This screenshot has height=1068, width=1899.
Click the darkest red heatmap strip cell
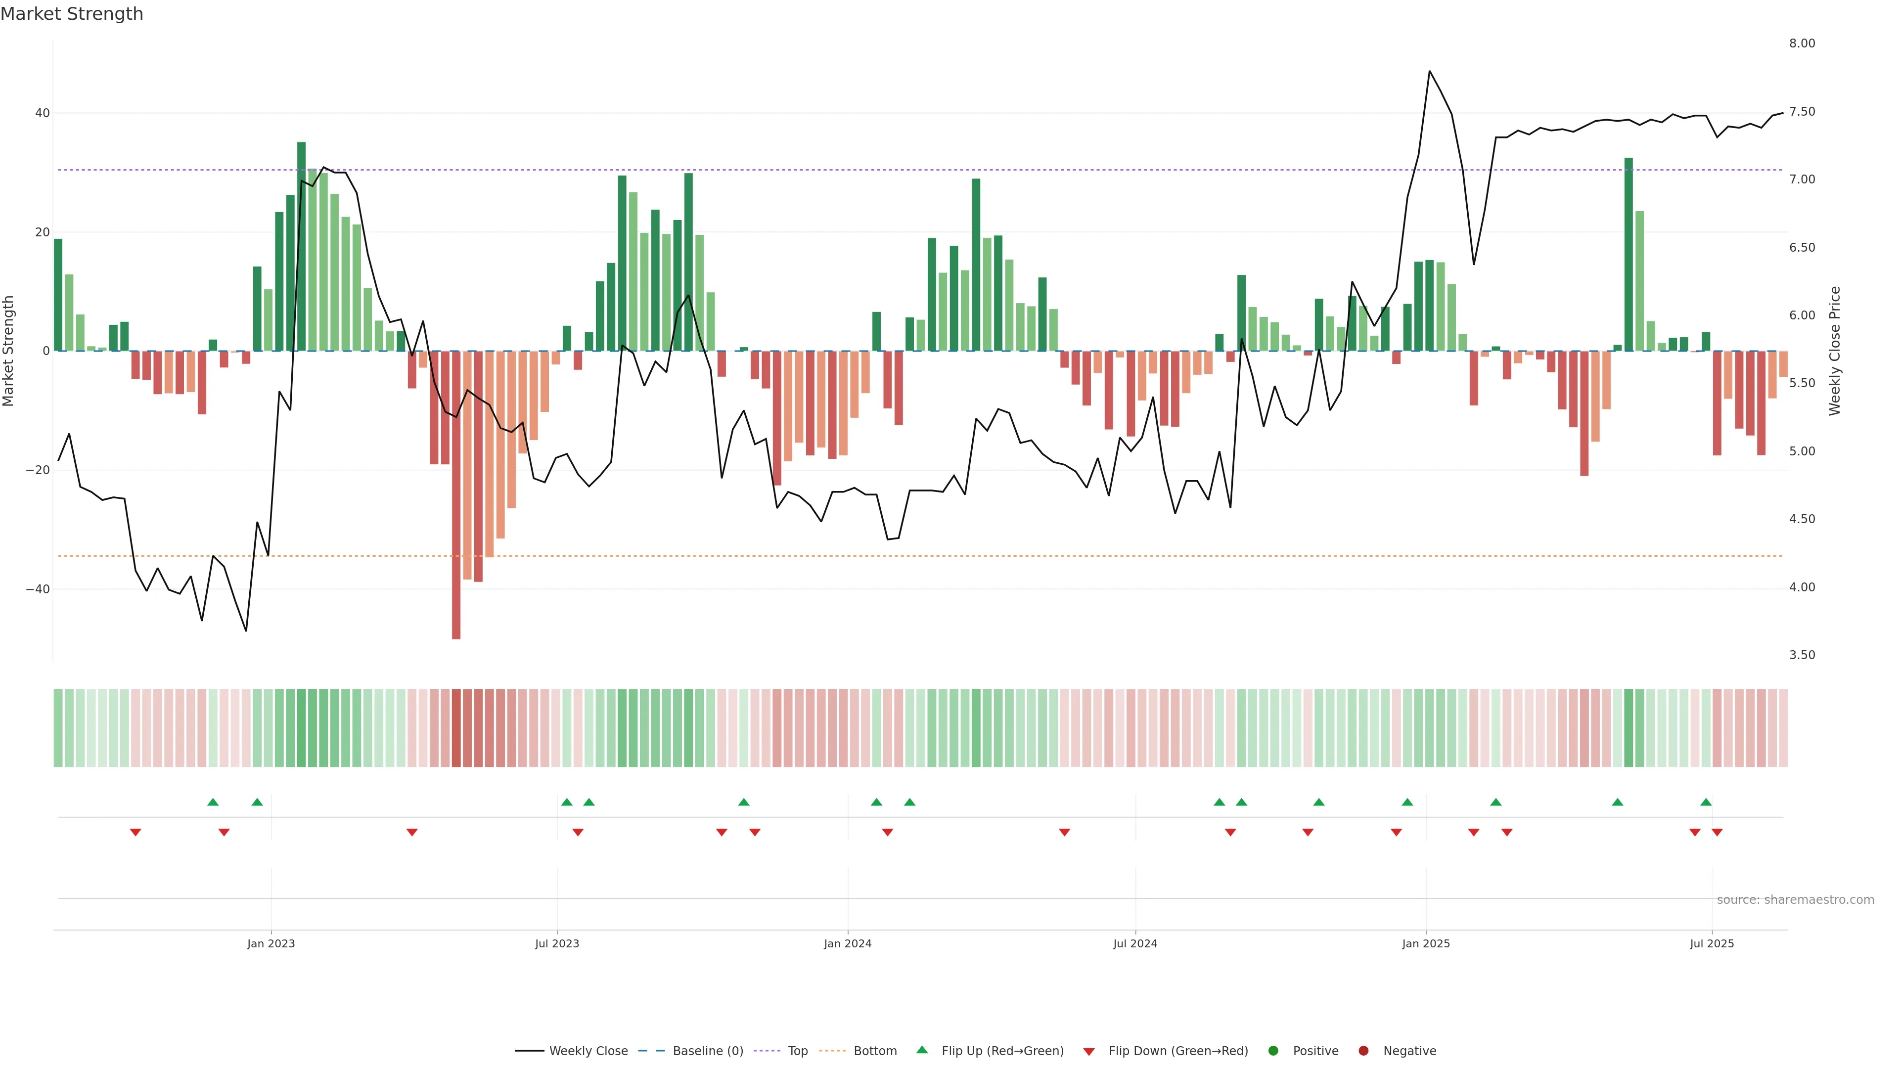[456, 728]
